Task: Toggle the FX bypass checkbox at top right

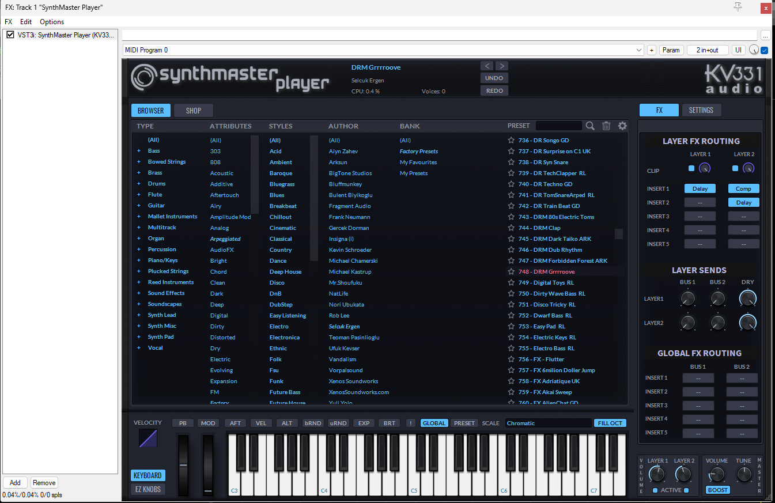Action: [765, 50]
